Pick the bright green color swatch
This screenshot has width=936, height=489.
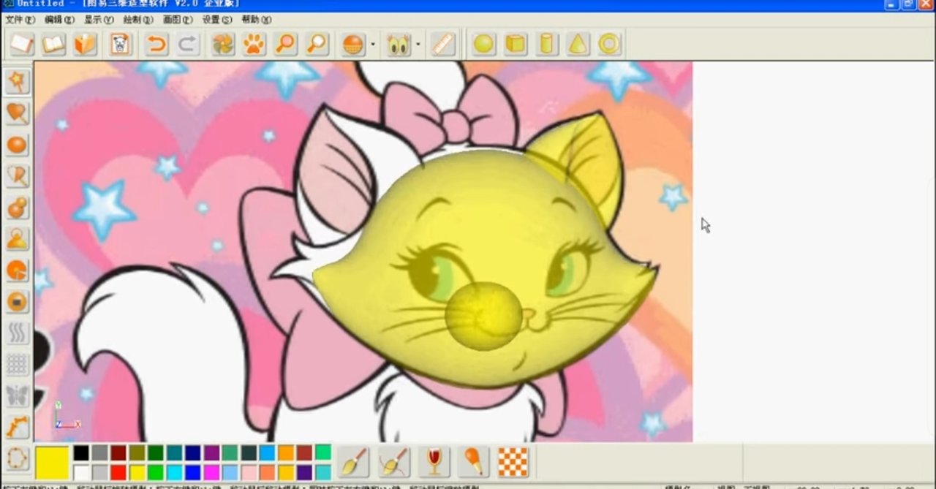[x=156, y=472]
